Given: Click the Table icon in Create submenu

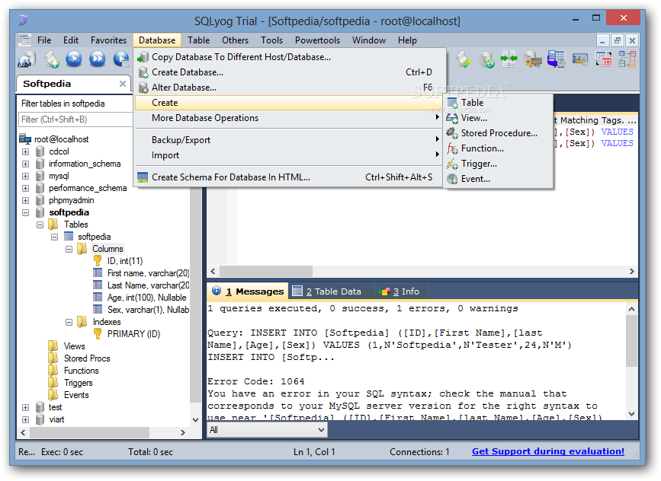Looking at the screenshot, I should coord(452,103).
